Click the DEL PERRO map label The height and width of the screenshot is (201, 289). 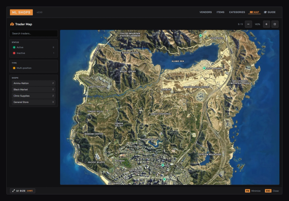(x=114, y=184)
